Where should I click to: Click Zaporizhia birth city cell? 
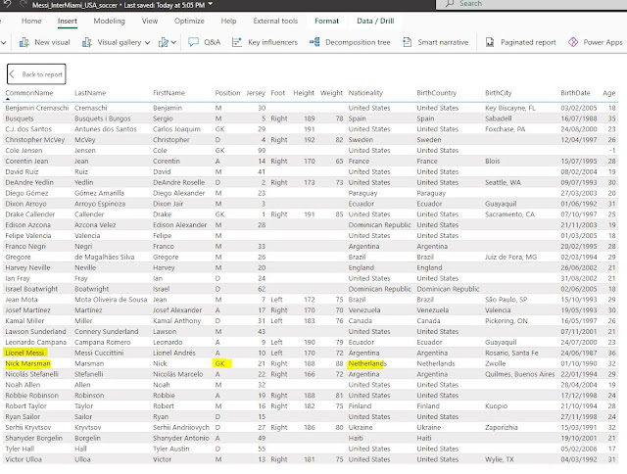click(x=502, y=428)
